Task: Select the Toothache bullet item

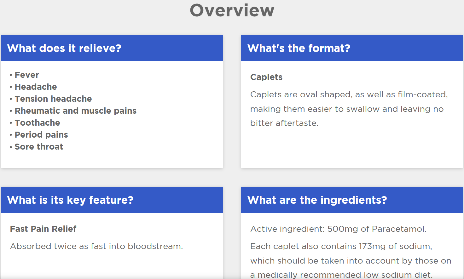Action: [37, 123]
